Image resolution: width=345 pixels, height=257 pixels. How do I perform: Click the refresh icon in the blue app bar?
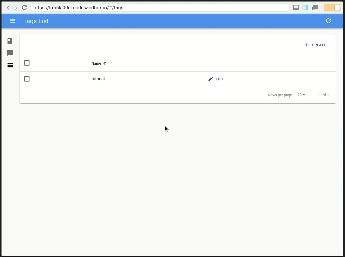click(328, 21)
